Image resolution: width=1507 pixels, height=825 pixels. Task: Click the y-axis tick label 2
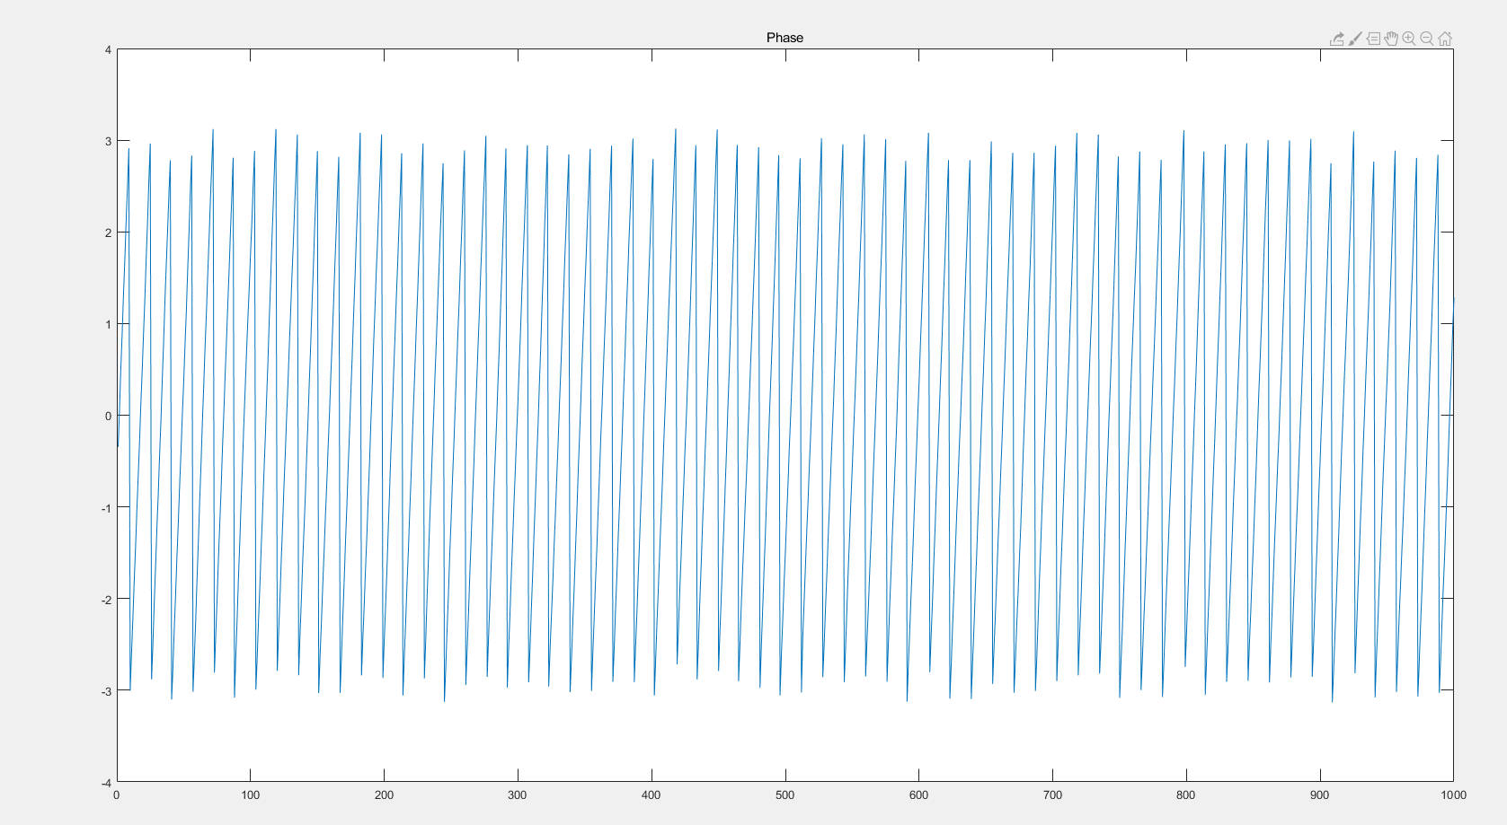tap(109, 233)
